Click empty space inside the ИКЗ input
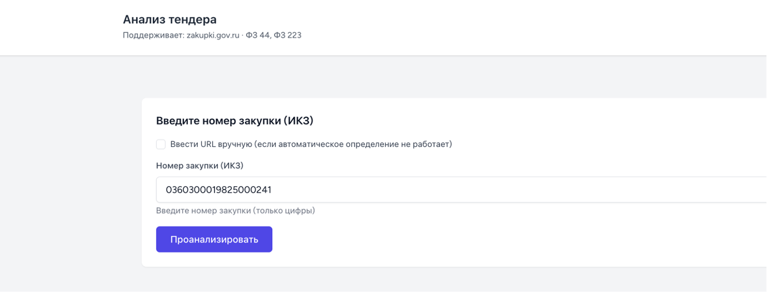This screenshot has width=768, height=294. (519, 190)
